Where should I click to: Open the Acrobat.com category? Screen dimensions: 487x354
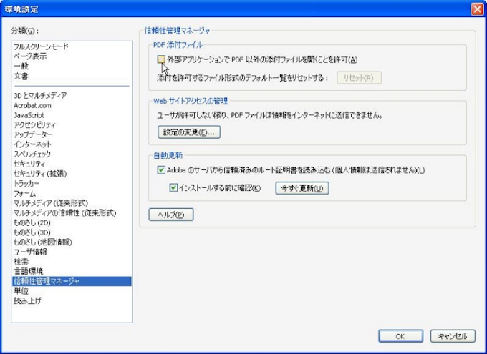pos(32,105)
